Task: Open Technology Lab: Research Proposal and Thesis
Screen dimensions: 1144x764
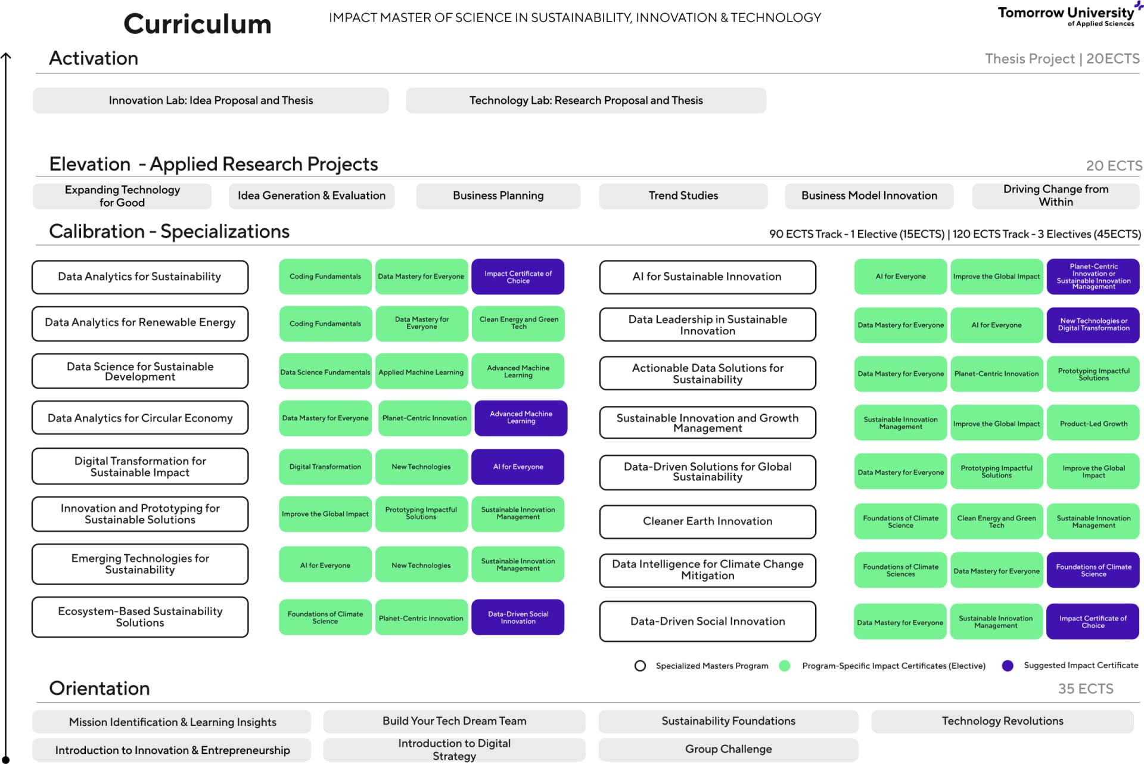Action: [586, 100]
